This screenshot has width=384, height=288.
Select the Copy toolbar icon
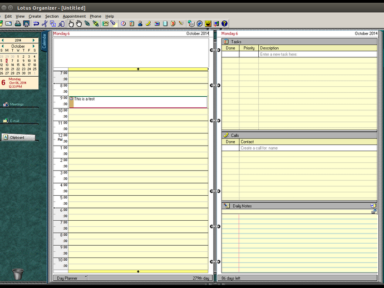[x=53, y=23]
